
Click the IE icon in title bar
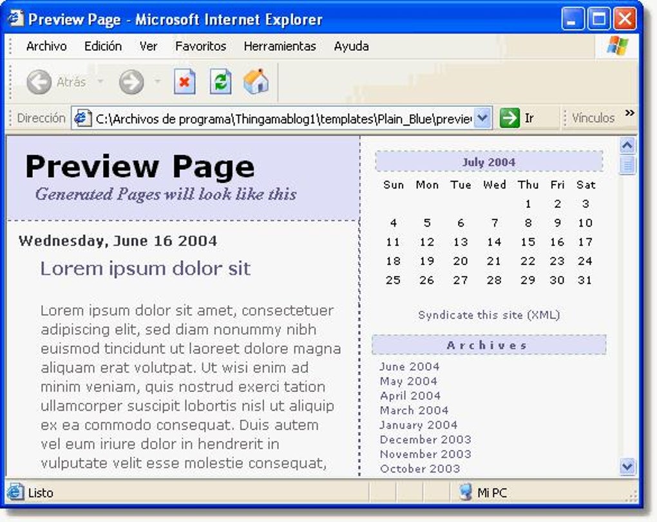coord(15,19)
